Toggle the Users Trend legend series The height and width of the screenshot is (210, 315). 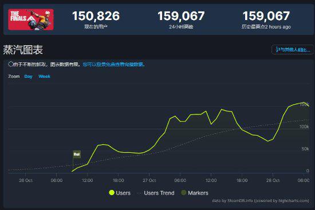coord(156,193)
